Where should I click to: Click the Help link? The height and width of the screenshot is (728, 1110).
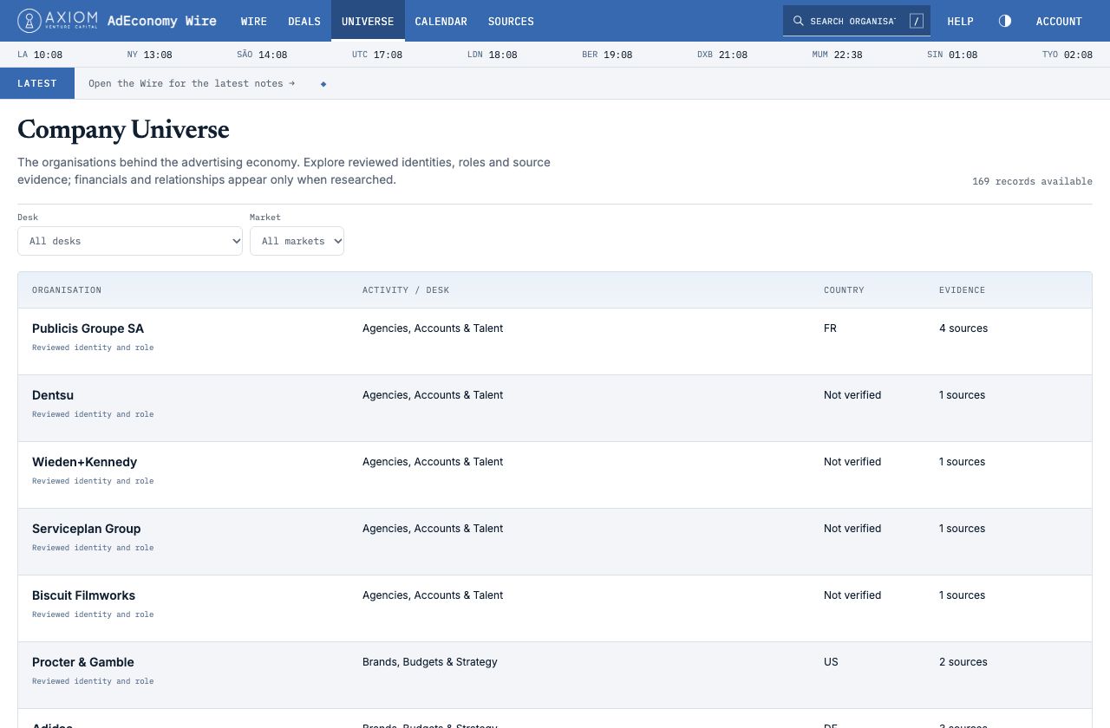tap(960, 21)
